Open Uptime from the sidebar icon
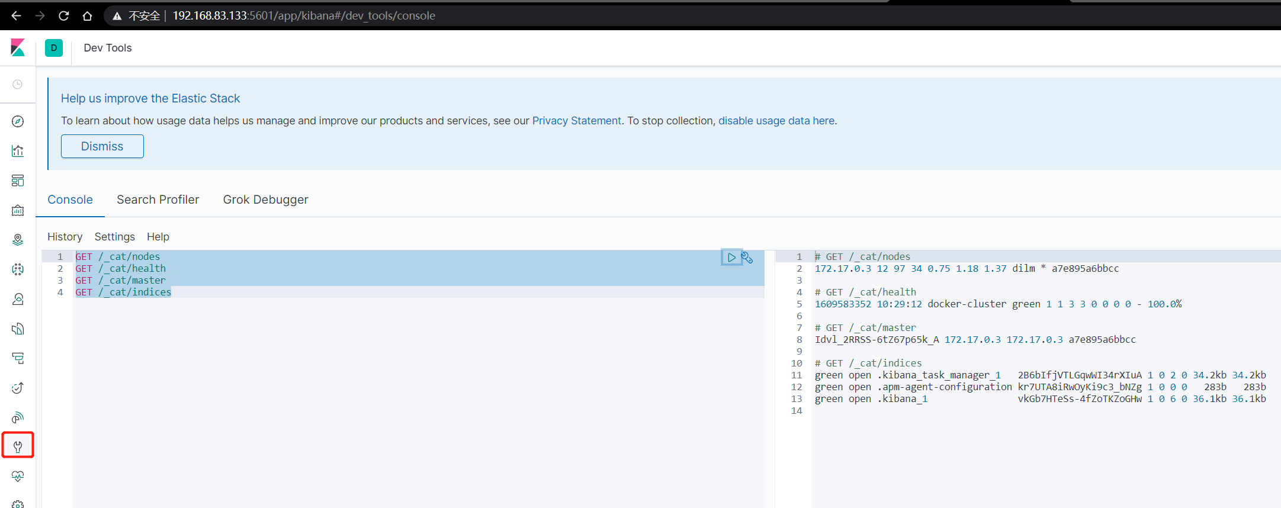This screenshot has height=508, width=1281. [18, 388]
